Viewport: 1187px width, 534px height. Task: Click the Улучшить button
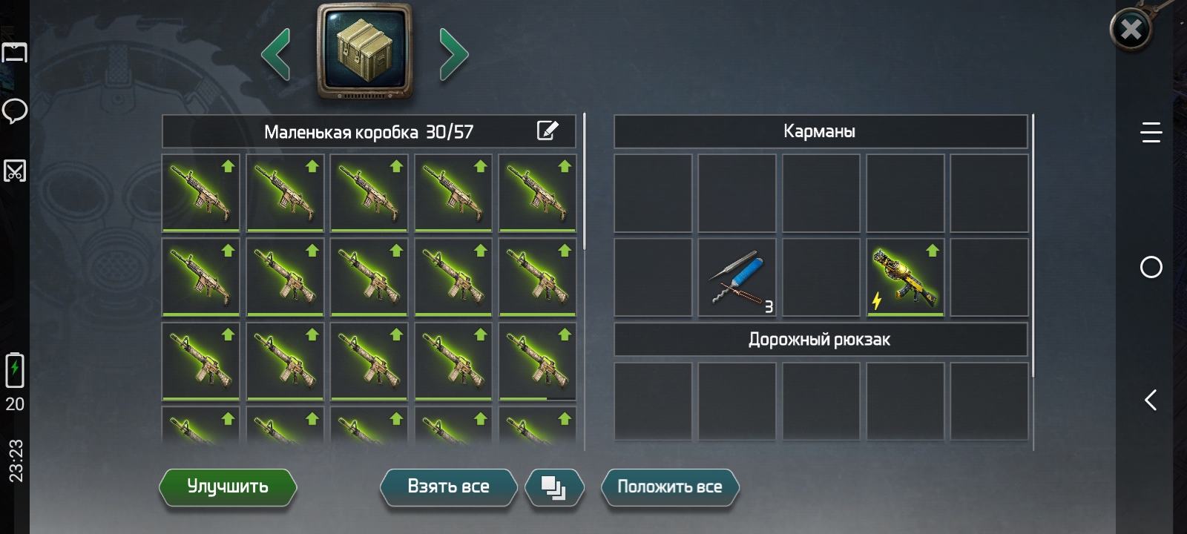(x=228, y=487)
